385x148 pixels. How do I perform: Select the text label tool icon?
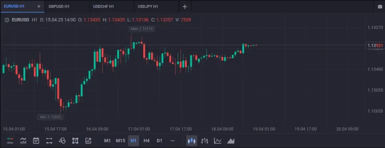click(x=75, y=140)
